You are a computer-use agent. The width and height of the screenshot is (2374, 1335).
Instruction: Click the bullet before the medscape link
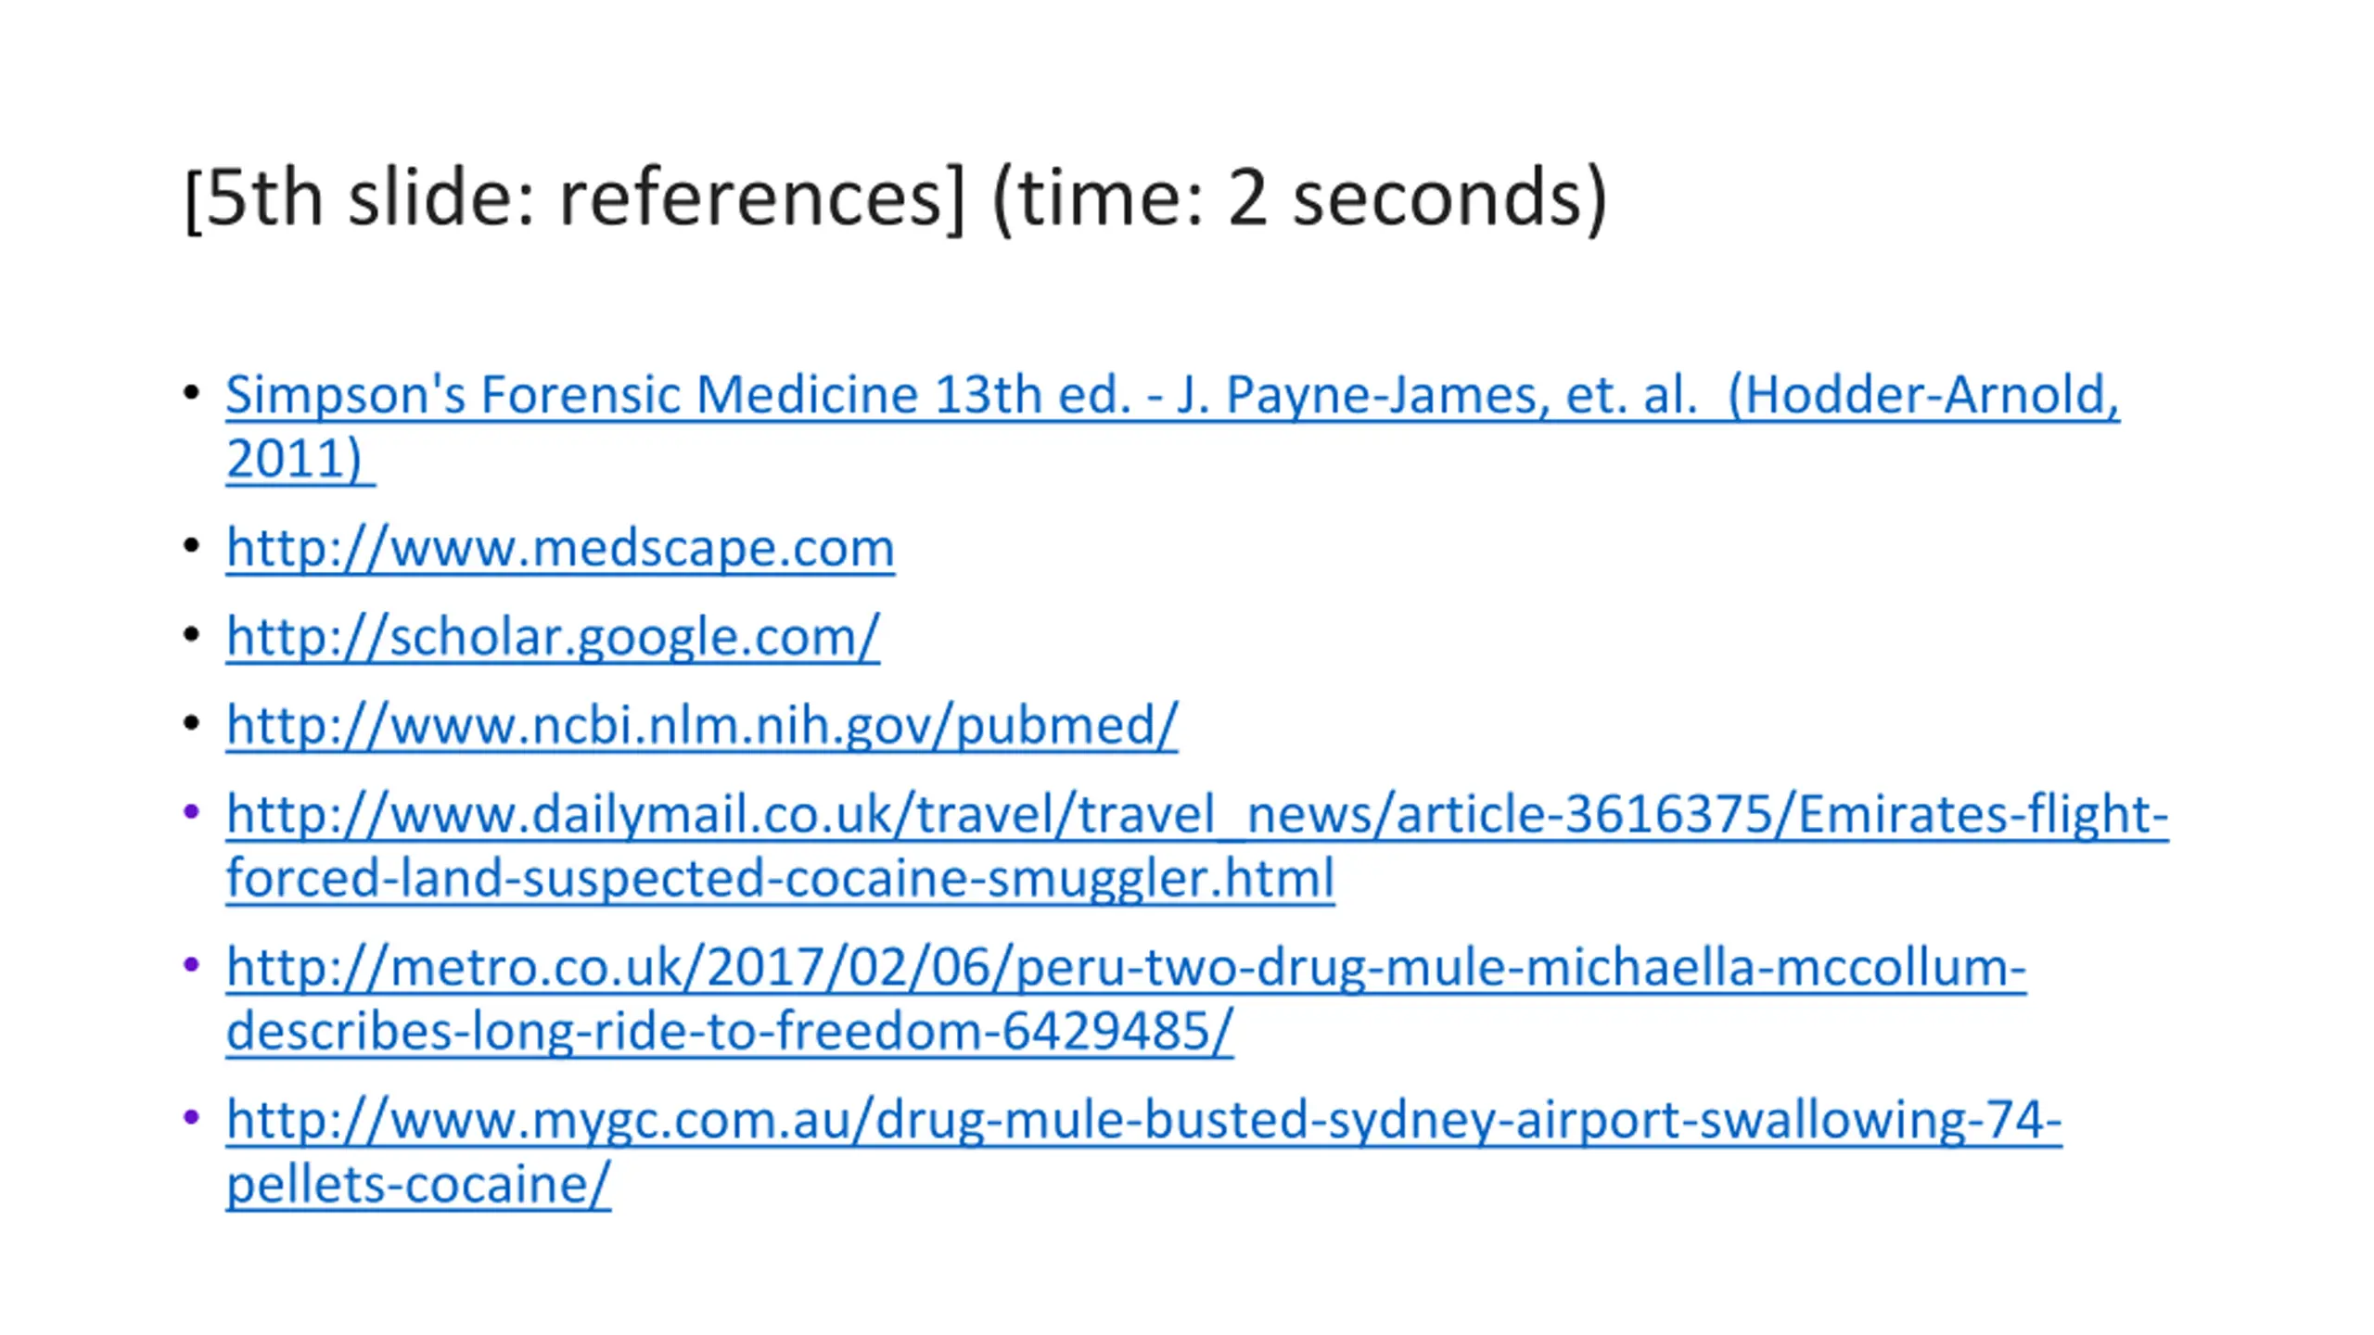coord(191,546)
